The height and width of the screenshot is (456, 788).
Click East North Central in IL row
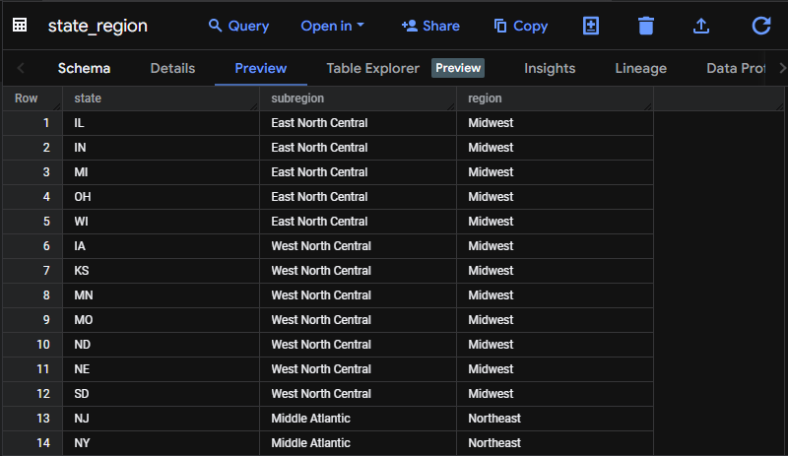pos(319,123)
